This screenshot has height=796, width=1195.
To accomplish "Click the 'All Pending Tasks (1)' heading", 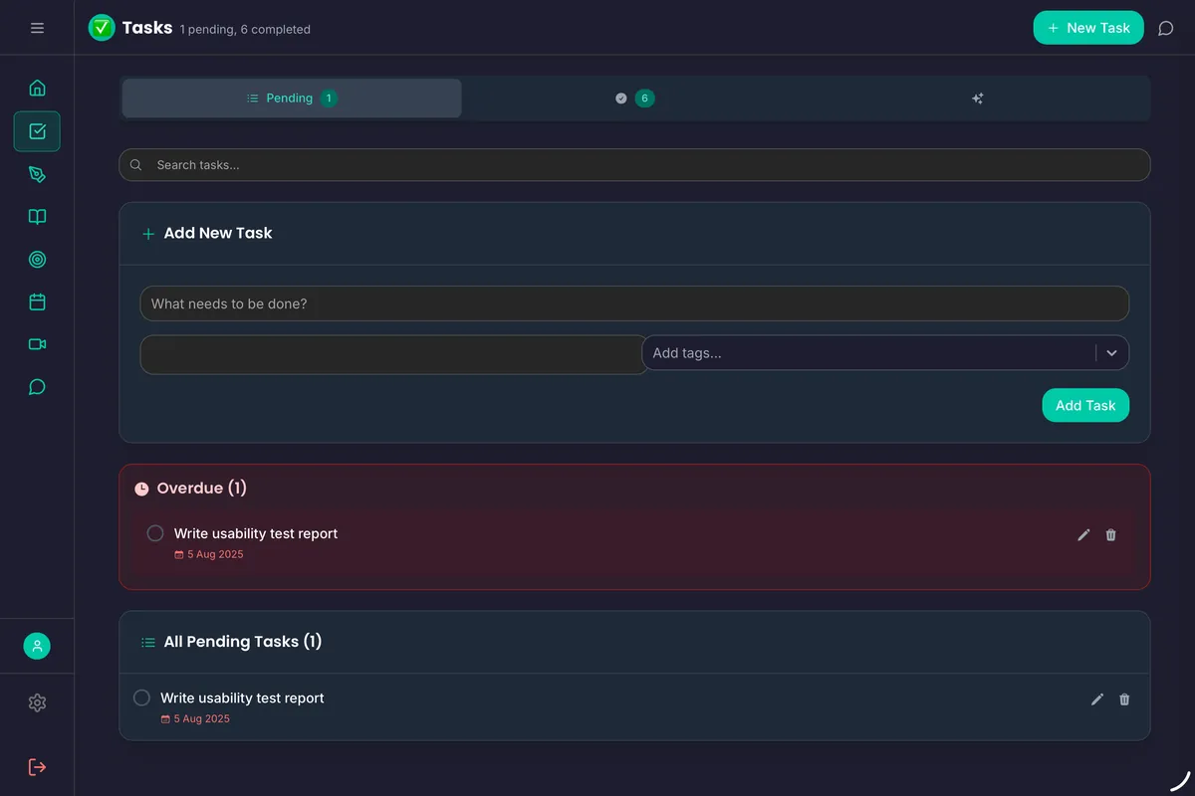I will (x=243, y=642).
